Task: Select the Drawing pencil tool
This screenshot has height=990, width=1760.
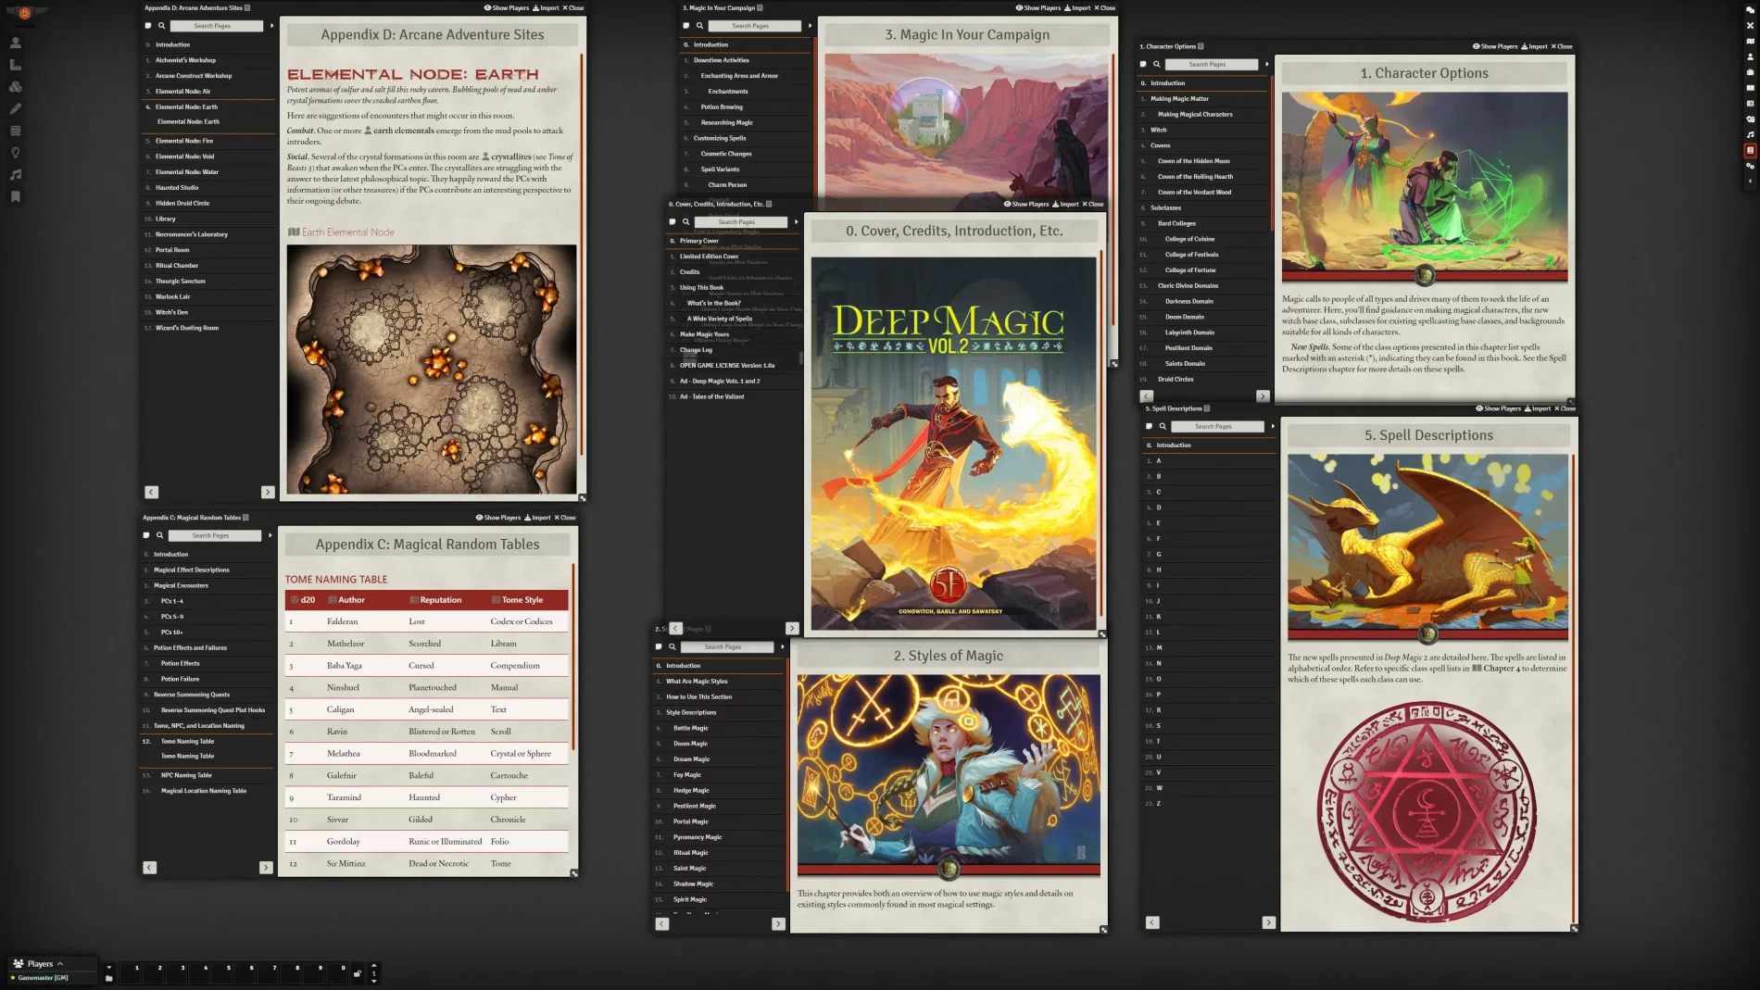Action: point(15,108)
